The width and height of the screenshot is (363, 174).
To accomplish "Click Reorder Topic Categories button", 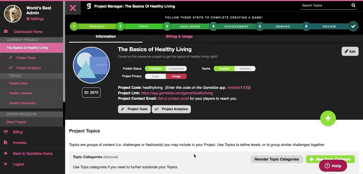I will [x=277, y=159].
